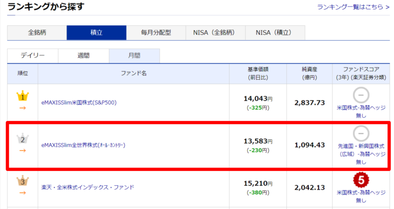Click the ファンドスコア (3年) column header
The width and height of the screenshot is (394, 209).
pos(361,74)
